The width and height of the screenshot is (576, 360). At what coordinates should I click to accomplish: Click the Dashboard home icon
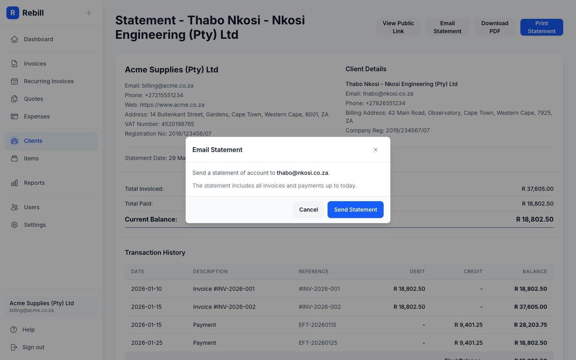coord(14,39)
